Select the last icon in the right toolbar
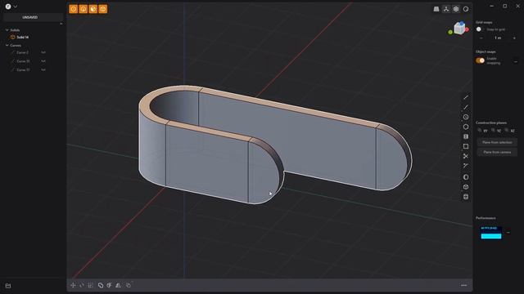Image resolution: width=524 pixels, height=294 pixels. [466, 197]
